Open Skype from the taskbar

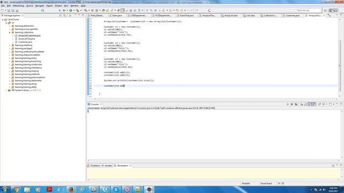pos(116,189)
